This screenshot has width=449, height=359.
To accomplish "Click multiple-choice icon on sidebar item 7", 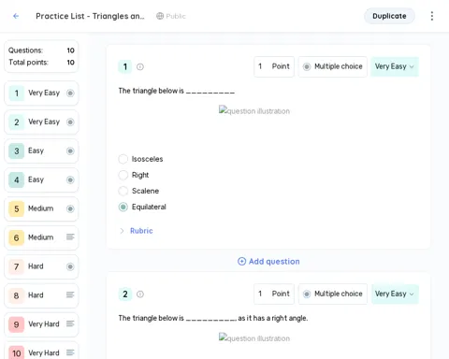I will [70, 266].
